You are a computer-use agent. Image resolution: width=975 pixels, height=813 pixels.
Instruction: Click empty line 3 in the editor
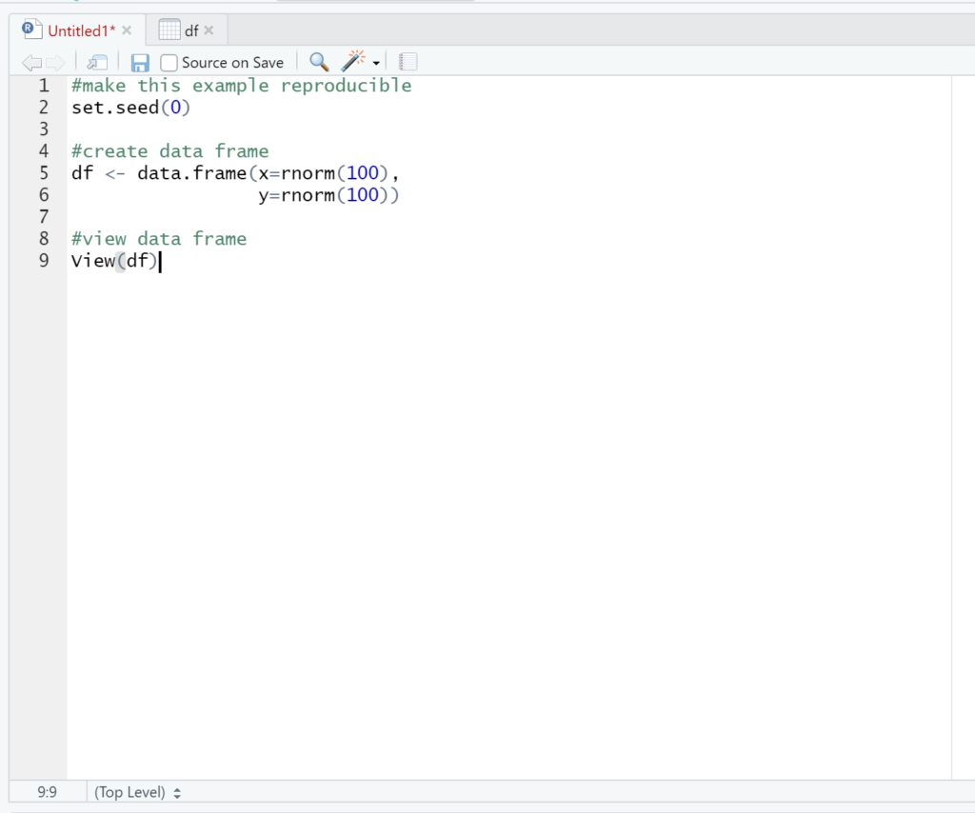(508, 129)
